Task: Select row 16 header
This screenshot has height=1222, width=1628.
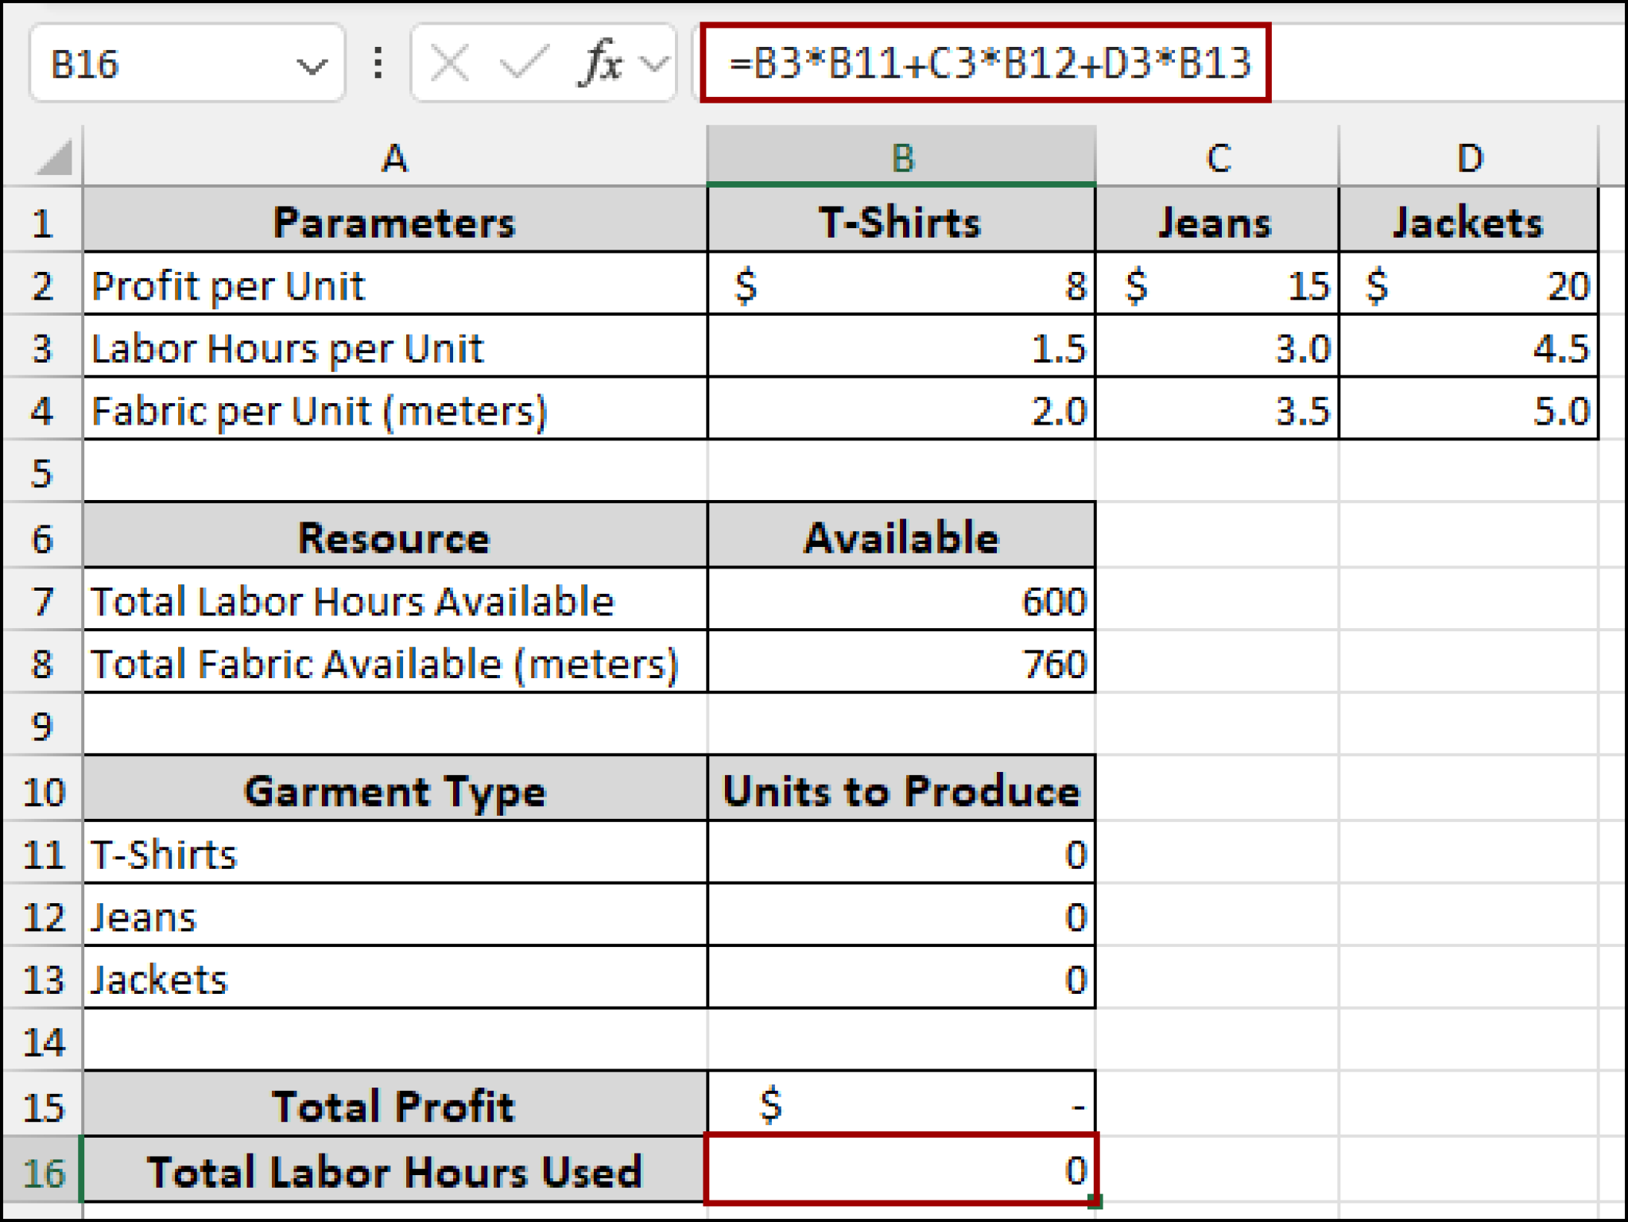Action: [45, 1170]
